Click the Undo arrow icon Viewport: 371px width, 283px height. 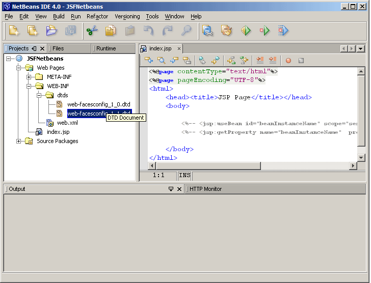[x=148, y=31]
